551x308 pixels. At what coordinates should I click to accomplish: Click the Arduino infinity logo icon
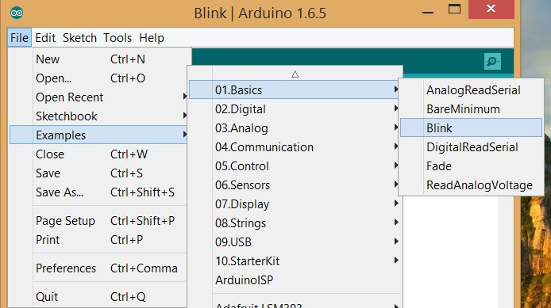coord(17,13)
